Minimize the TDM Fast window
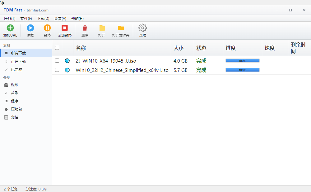The image size is (311, 192). (277, 10)
